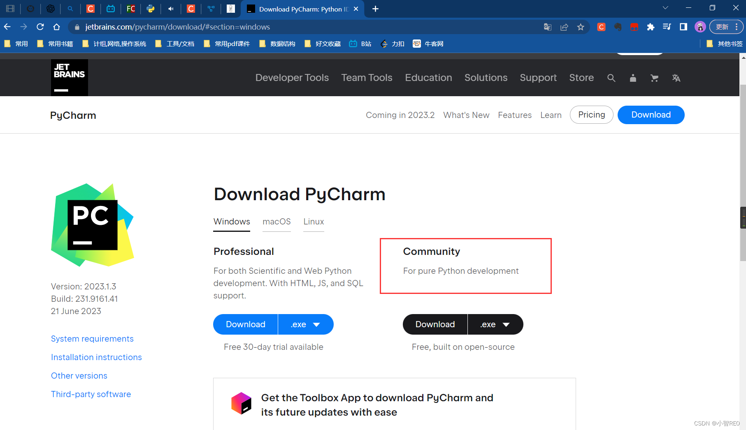Download PyCharm Professional with blue button
The width and height of the screenshot is (746, 430).
point(246,324)
